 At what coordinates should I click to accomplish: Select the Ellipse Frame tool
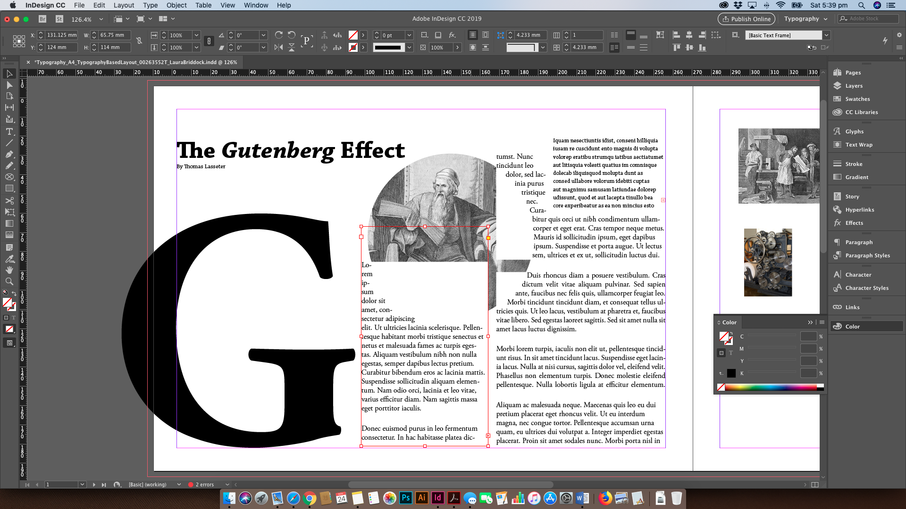point(9,177)
